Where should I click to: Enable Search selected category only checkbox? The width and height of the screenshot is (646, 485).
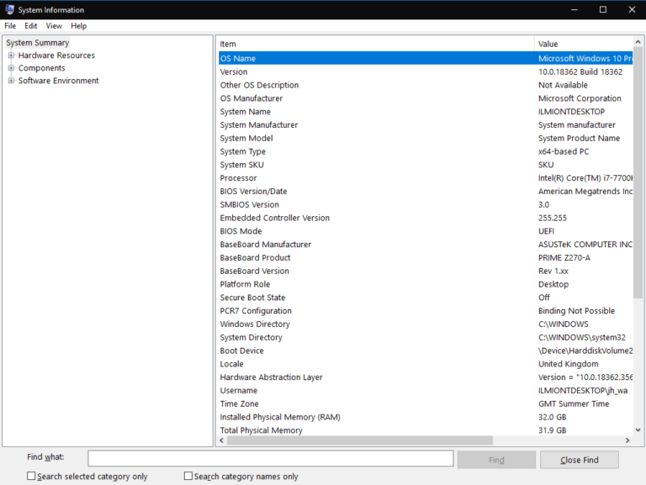pos(31,476)
